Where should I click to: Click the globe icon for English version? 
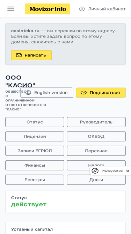click(x=28, y=93)
